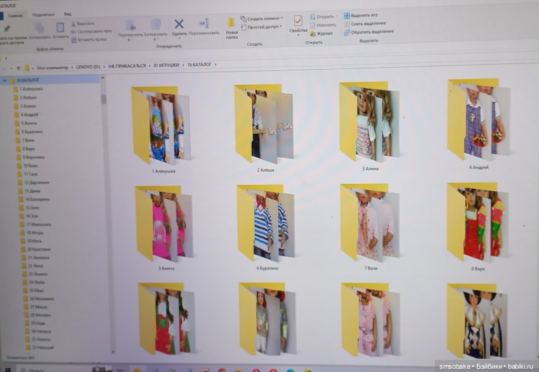Click the Move to (Переместить в) icon

(x=131, y=25)
